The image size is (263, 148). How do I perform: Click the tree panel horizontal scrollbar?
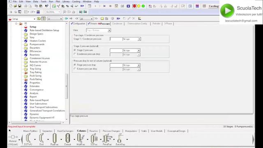(x=36, y=123)
